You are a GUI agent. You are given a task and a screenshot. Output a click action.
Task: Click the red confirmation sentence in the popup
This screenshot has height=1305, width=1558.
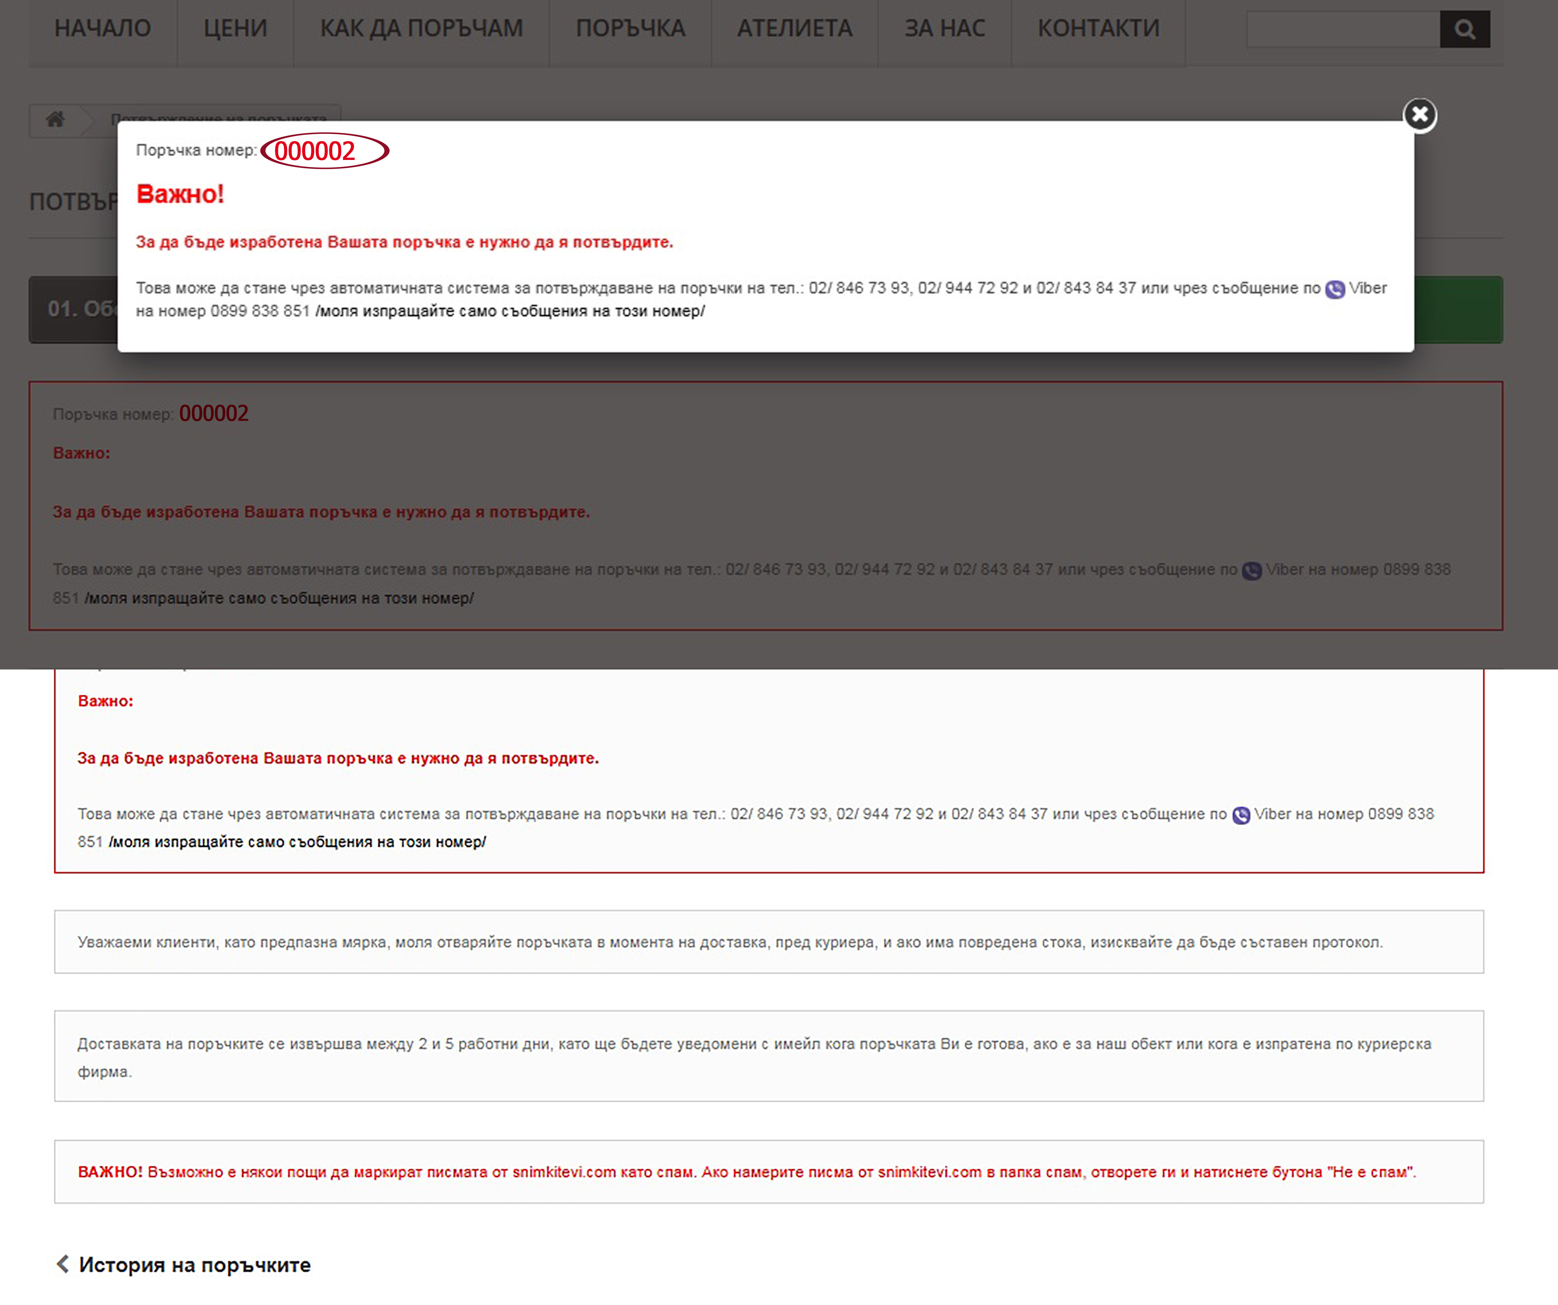click(x=404, y=243)
